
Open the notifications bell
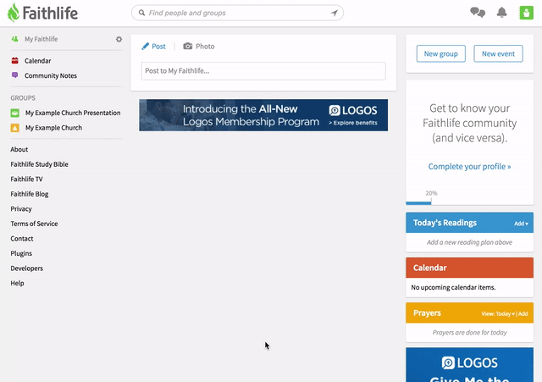click(x=501, y=13)
